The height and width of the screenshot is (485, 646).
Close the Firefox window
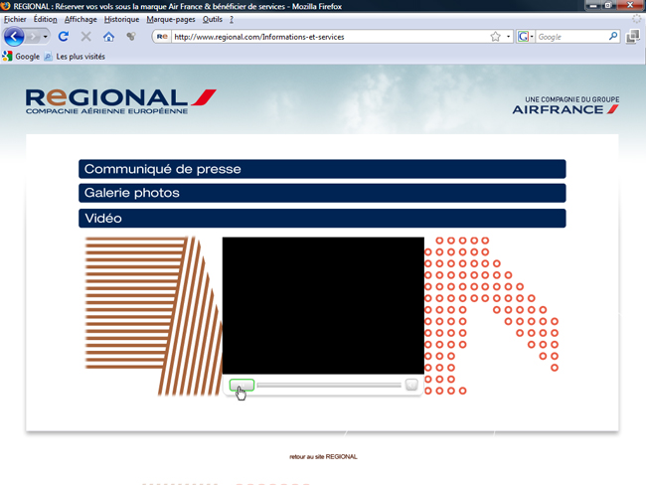(x=630, y=5)
